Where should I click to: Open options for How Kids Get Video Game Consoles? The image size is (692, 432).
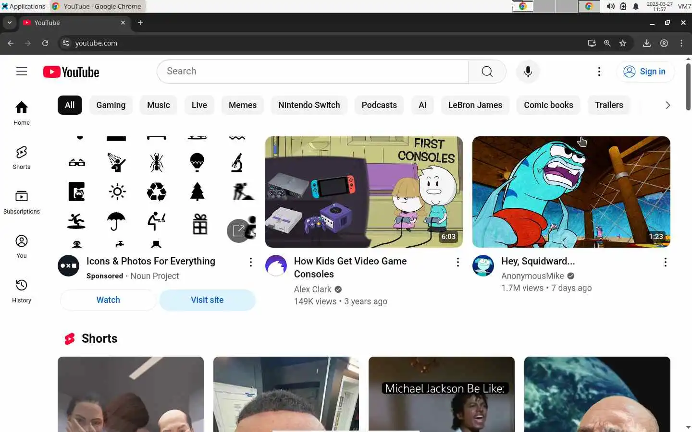click(x=457, y=262)
